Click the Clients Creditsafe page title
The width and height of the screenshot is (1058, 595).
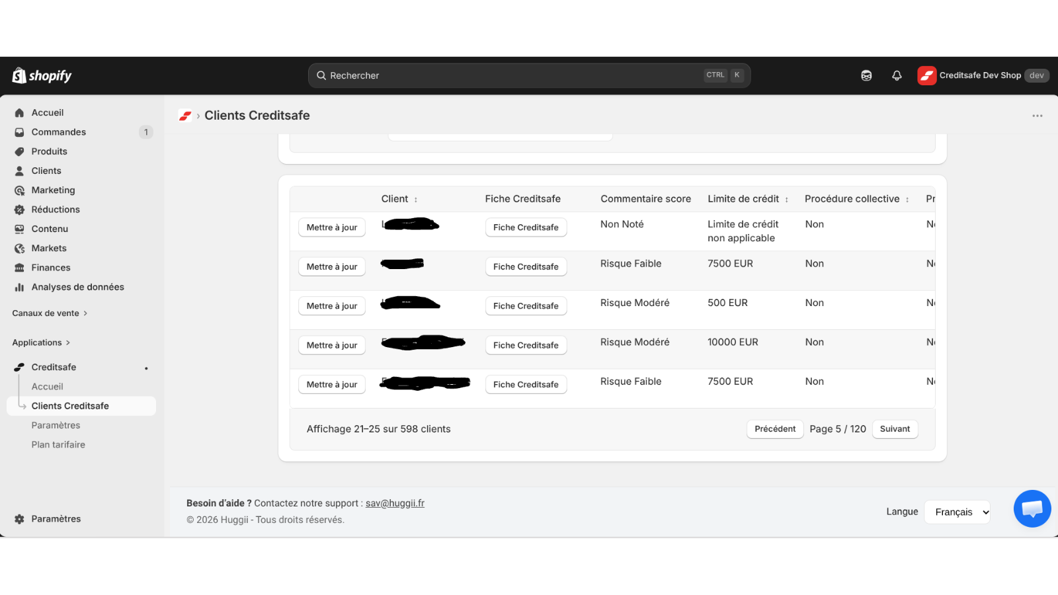[257, 116]
